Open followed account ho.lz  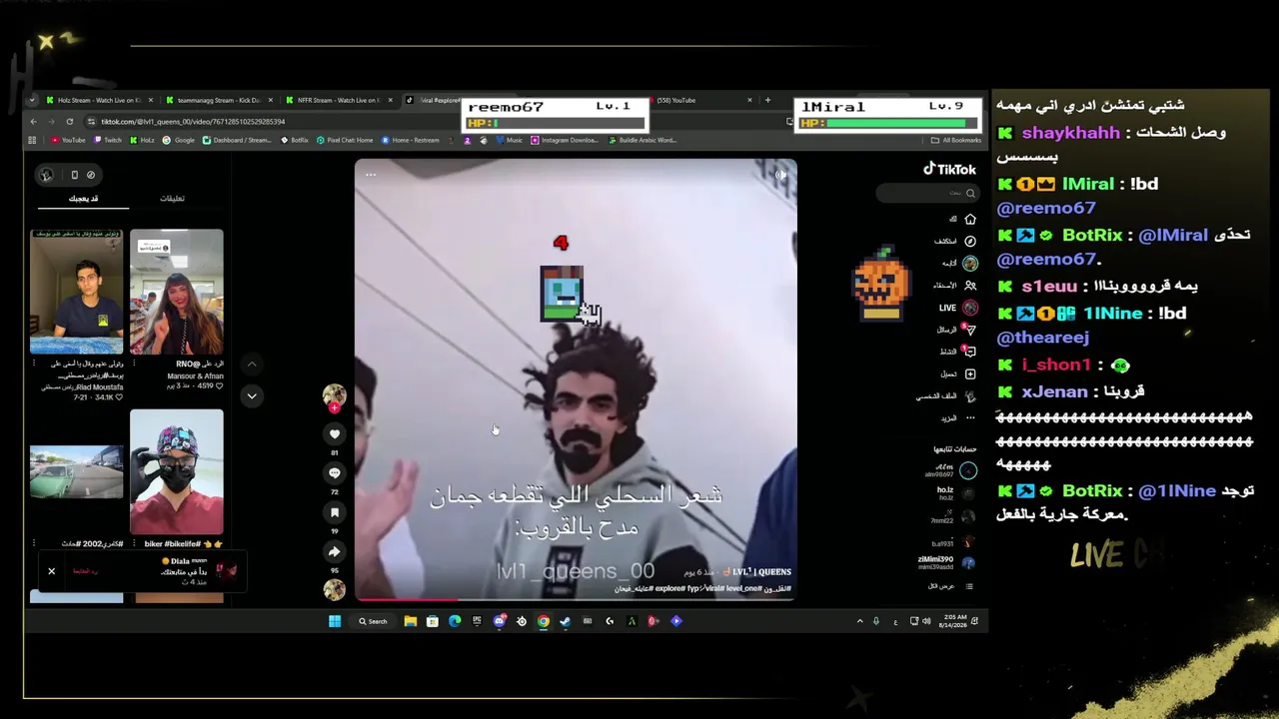coord(954,493)
